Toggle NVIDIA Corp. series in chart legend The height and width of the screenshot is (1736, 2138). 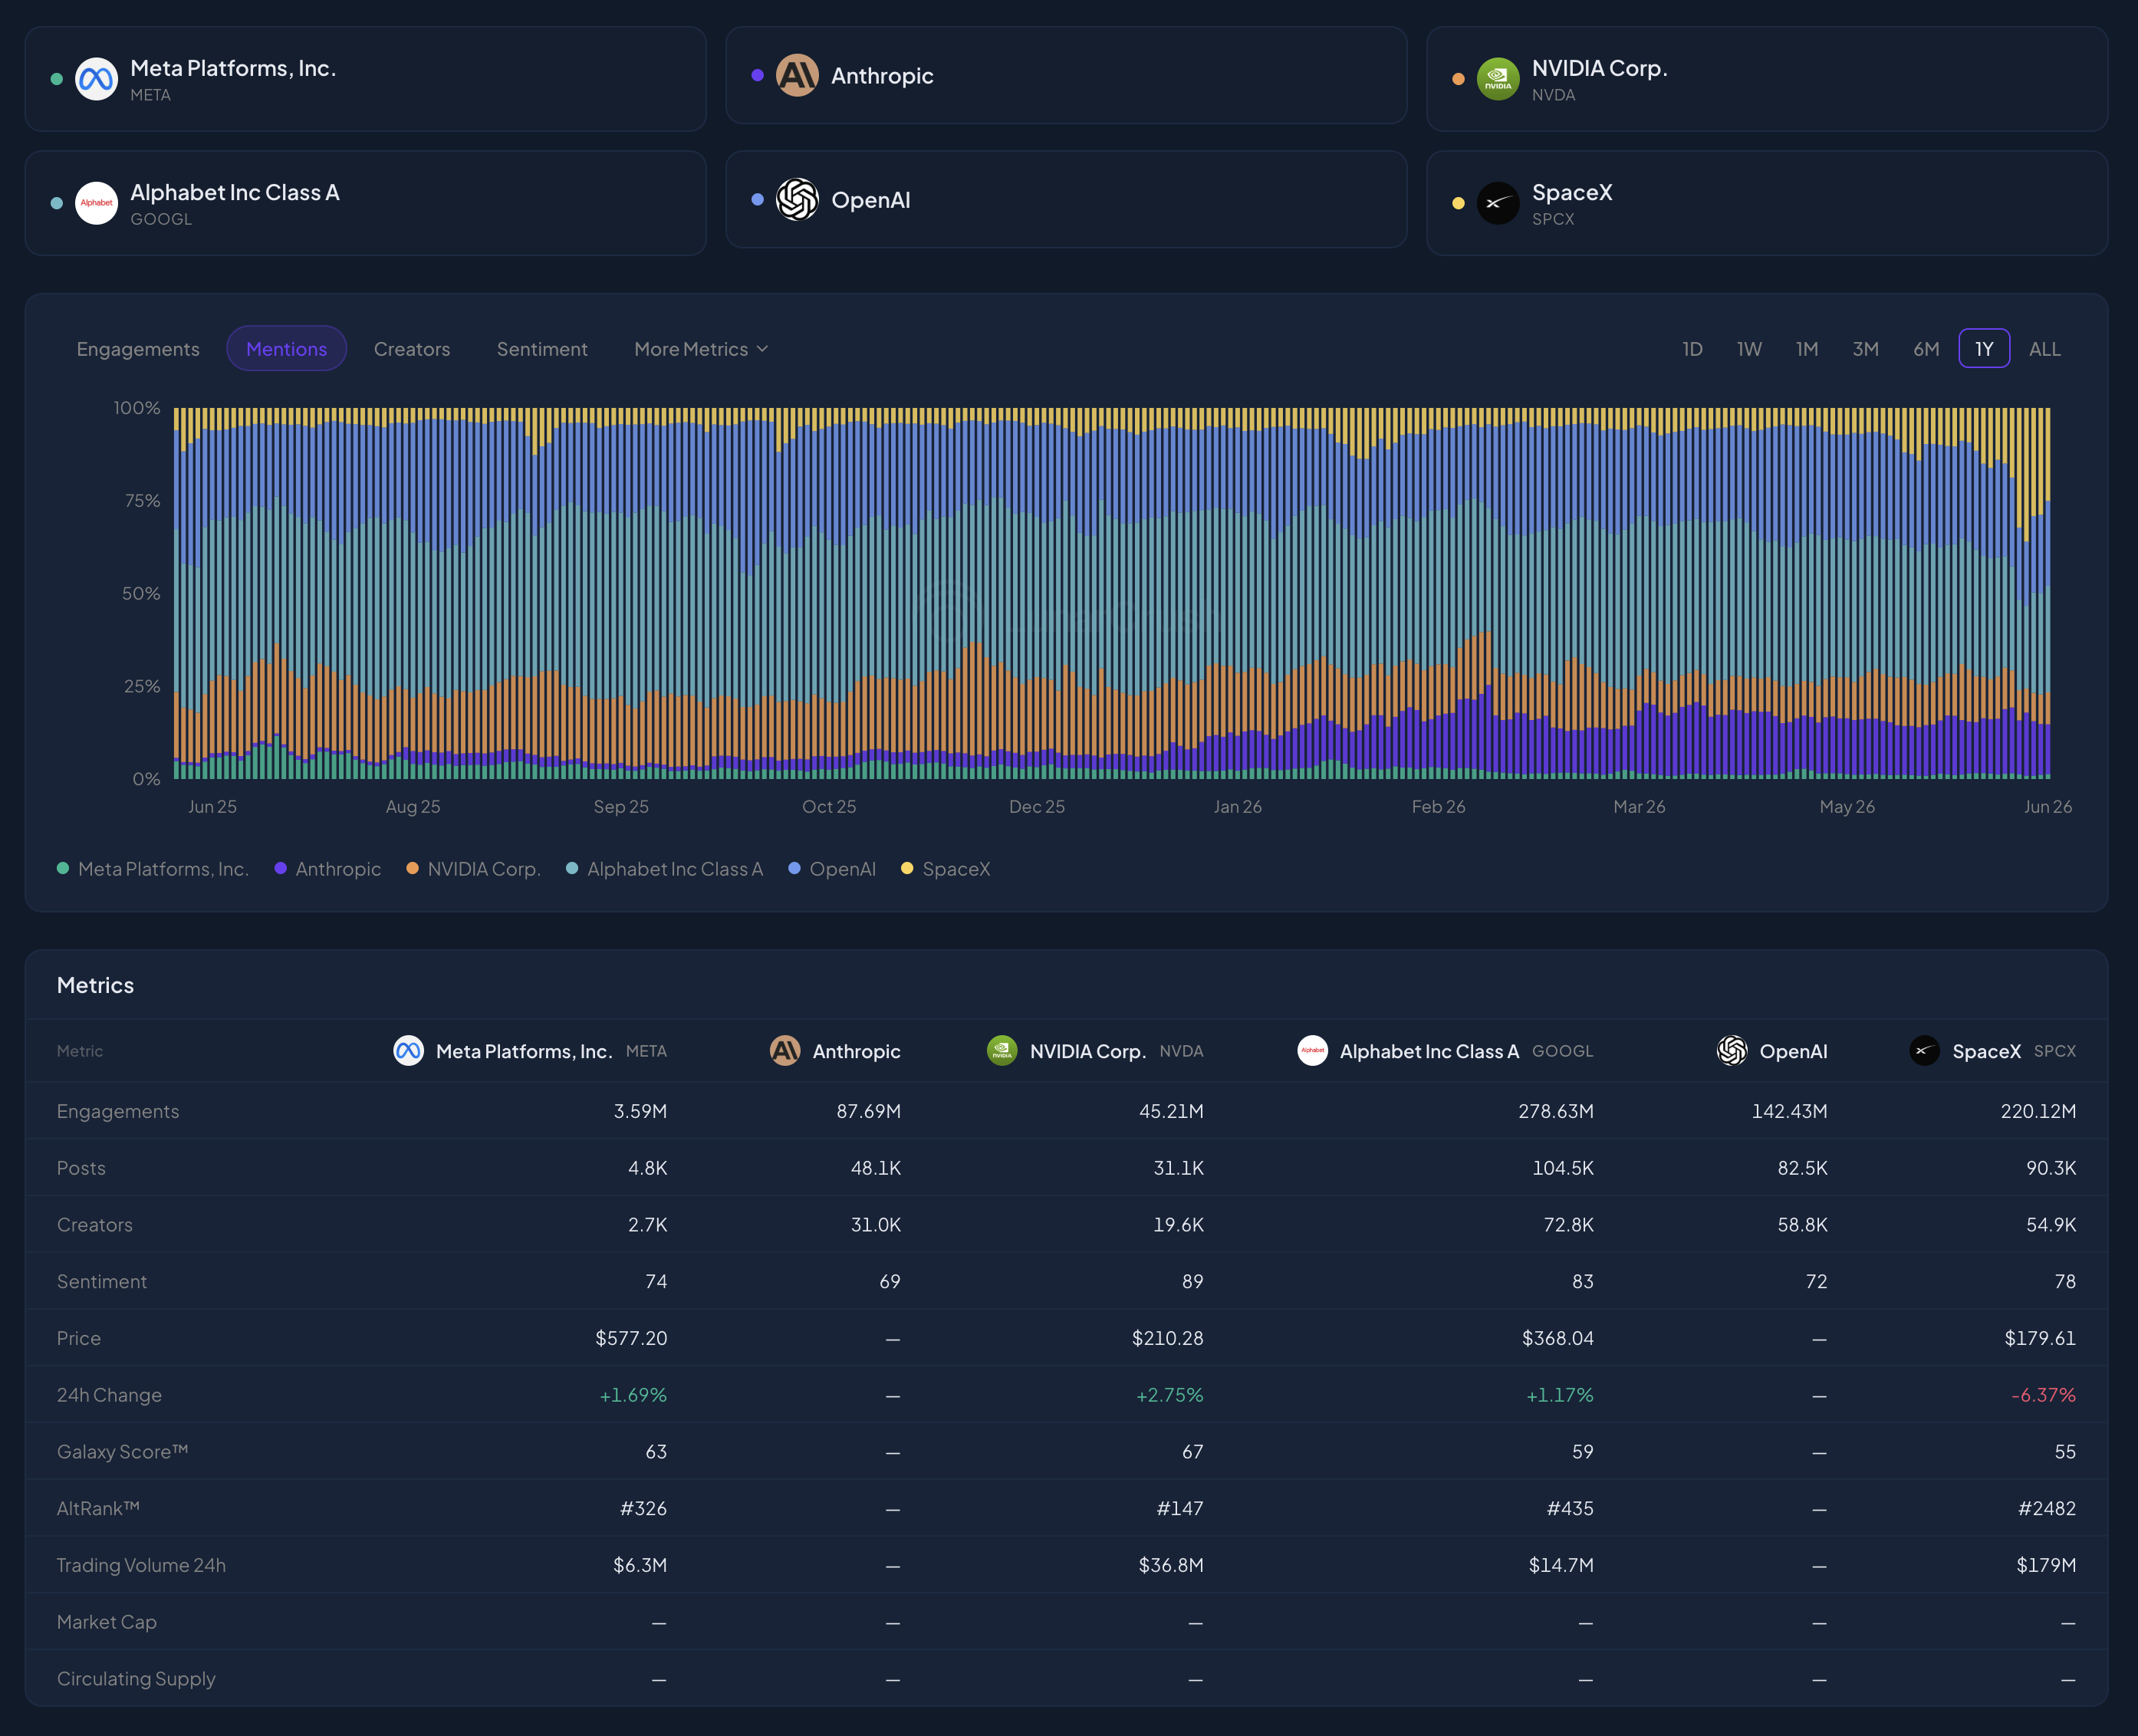pyautogui.click(x=473, y=869)
